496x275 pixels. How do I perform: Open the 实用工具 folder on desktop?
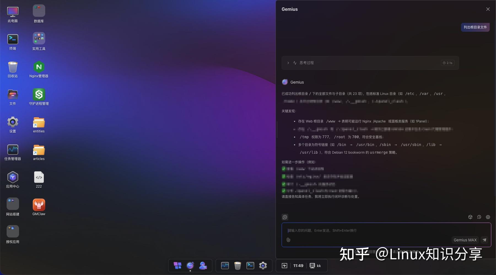coord(39,39)
